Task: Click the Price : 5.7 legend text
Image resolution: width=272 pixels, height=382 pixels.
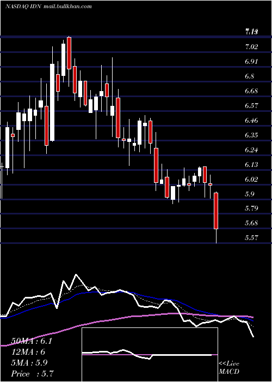Action: point(32,374)
